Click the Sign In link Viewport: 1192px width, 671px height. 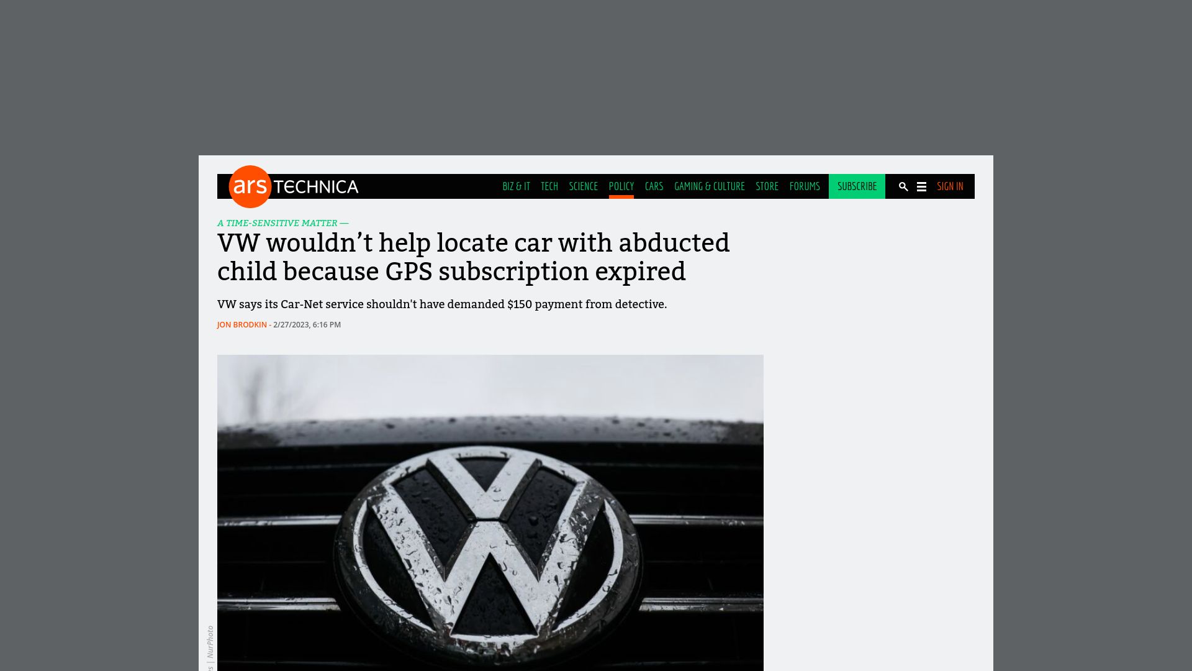pos(950,186)
